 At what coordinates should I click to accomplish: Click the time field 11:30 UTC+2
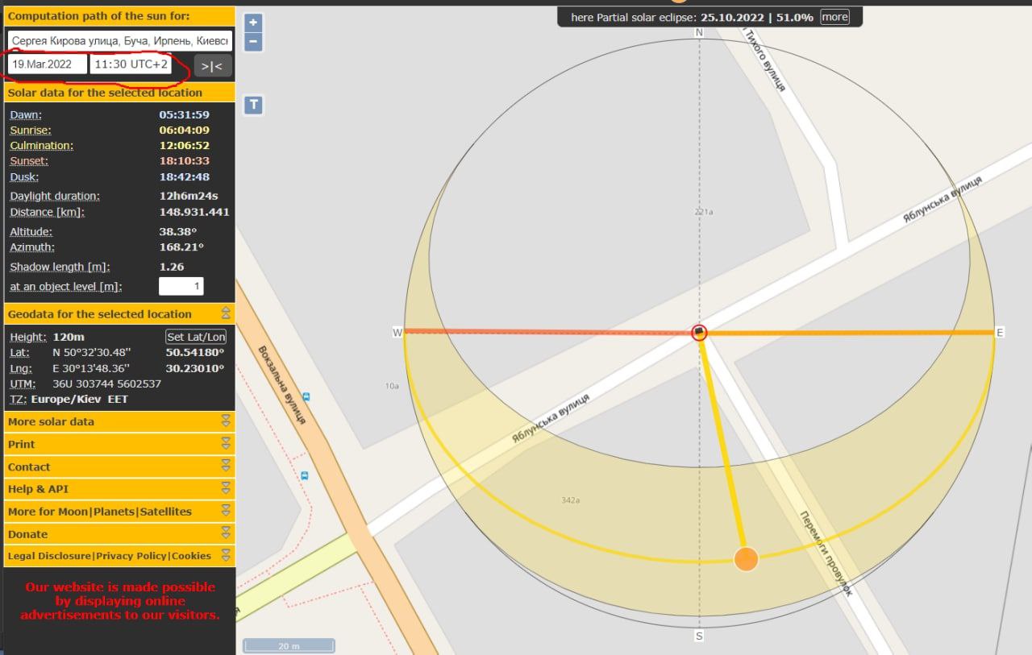tap(131, 64)
